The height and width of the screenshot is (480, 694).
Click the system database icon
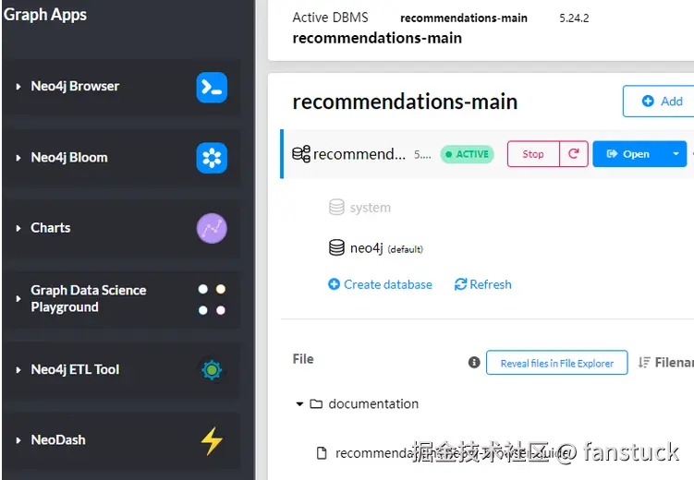[x=336, y=207]
